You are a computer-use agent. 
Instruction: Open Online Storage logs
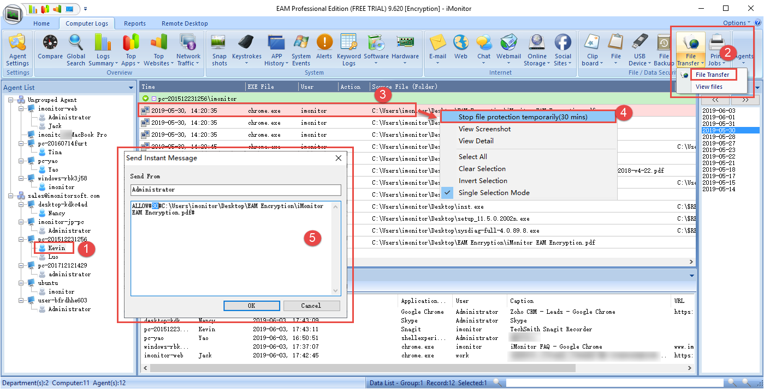537,50
